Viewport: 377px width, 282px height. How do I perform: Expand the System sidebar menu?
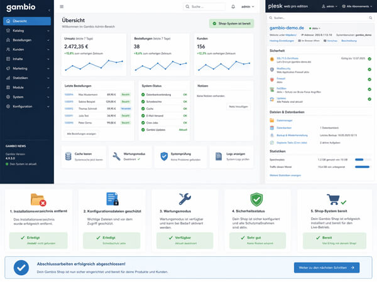tap(27, 97)
